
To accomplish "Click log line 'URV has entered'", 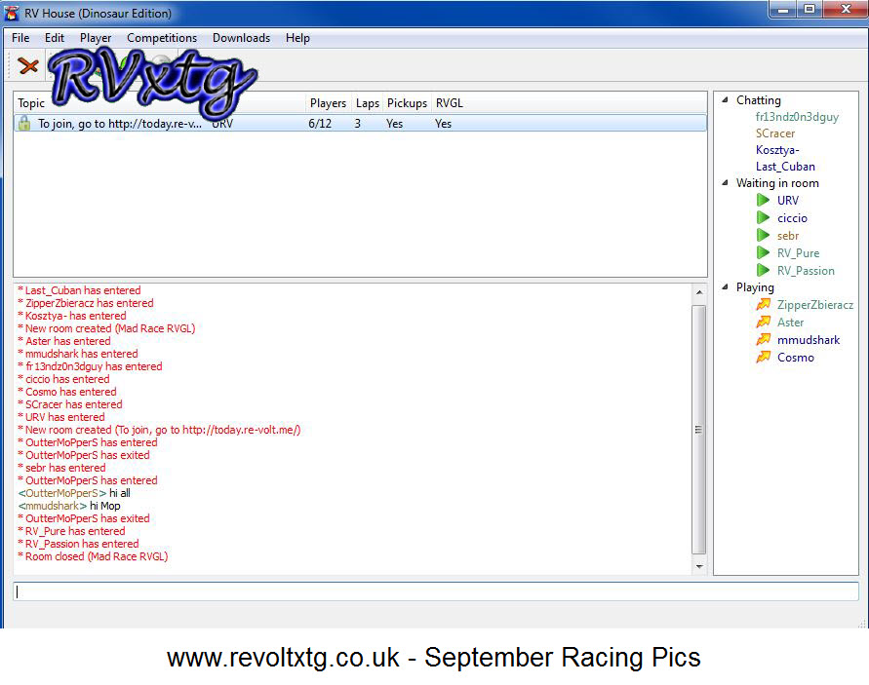I will click(x=61, y=417).
